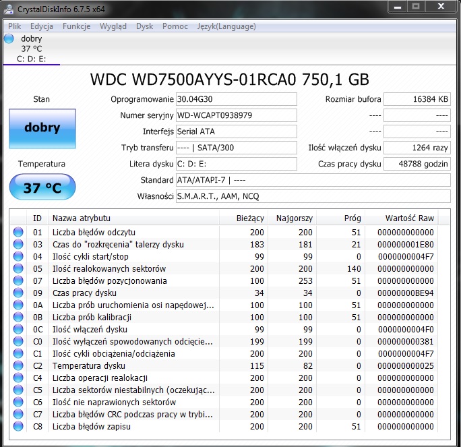The image size is (461, 447).
Task: Click the status icon for attribute 05
Action: click(18, 268)
